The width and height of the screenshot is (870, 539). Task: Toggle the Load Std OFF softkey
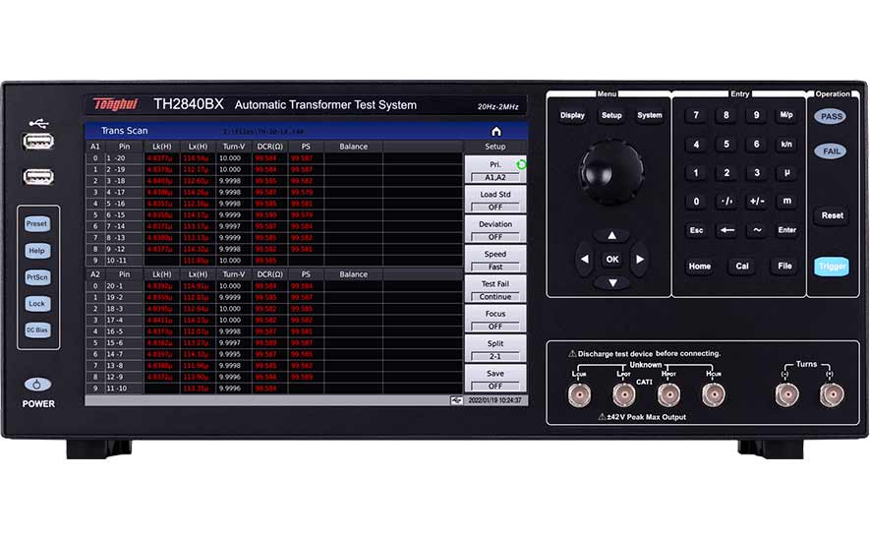click(495, 200)
